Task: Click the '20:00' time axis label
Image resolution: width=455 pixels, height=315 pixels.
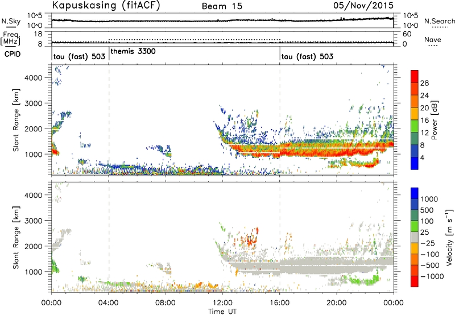Action: tap(337, 303)
